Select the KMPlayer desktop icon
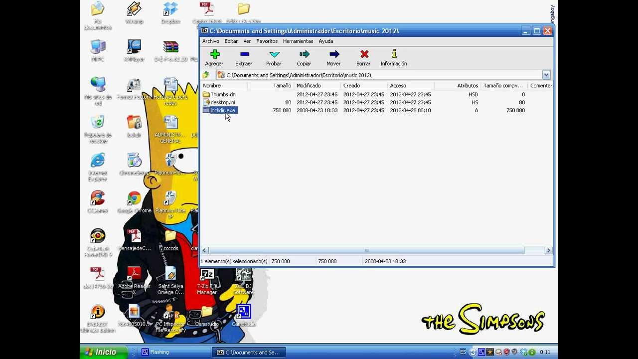Viewport: 638px width, 359px height. (x=134, y=50)
